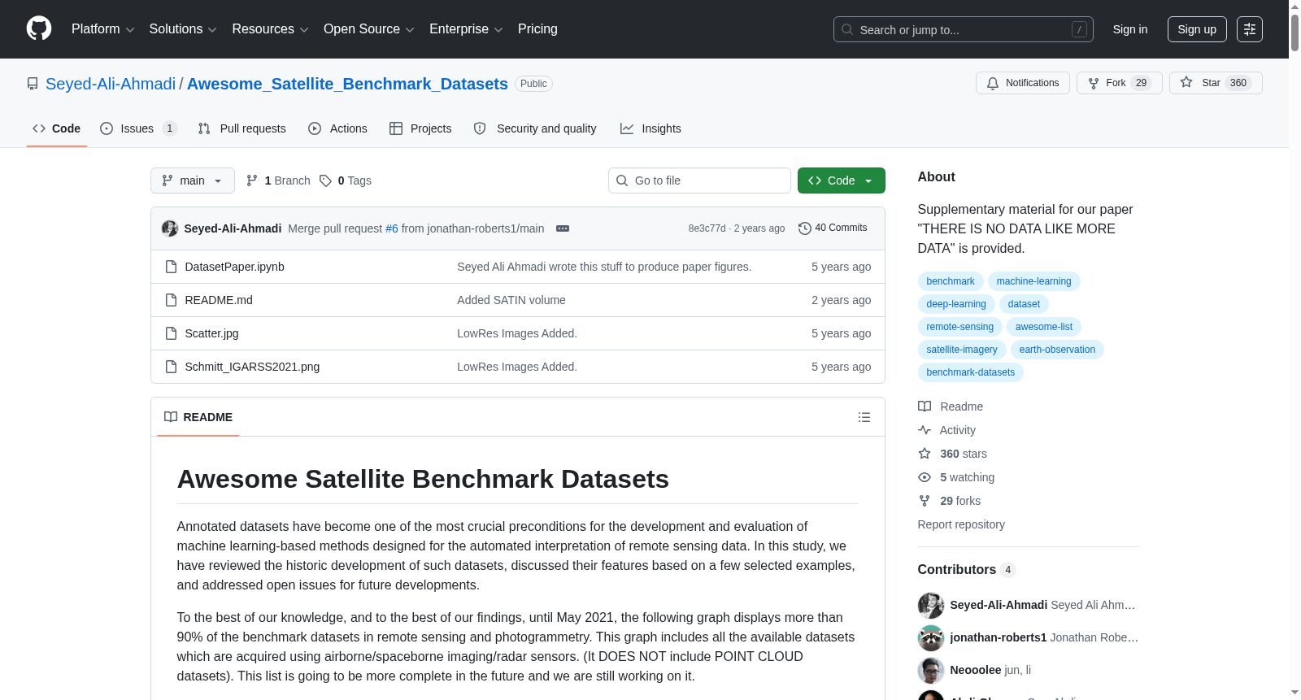The image size is (1301, 700).
Task: Select the machine-learning topic tag
Action: click(x=1034, y=281)
